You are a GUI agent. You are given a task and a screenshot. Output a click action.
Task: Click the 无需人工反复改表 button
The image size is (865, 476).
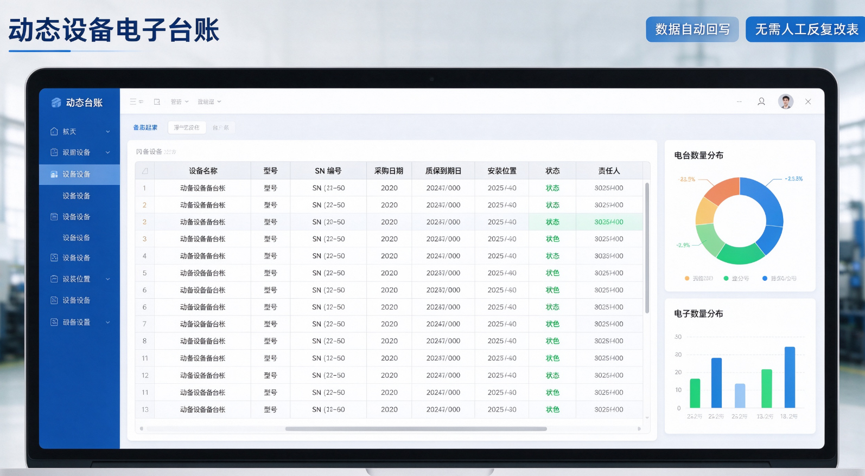pyautogui.click(x=806, y=29)
